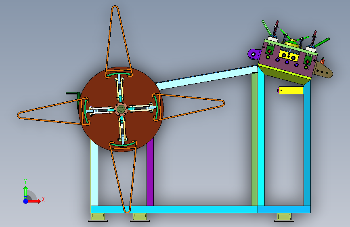Select the purple lug on the roller head
This screenshot has height=227, width=350.
pos(254,54)
